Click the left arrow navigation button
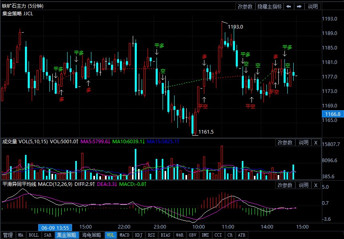This screenshot has width=344, height=239. click(x=289, y=6)
